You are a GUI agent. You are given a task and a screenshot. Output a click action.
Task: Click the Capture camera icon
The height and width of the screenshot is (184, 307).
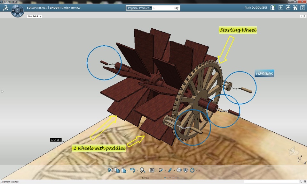pyautogui.click(x=152, y=170)
